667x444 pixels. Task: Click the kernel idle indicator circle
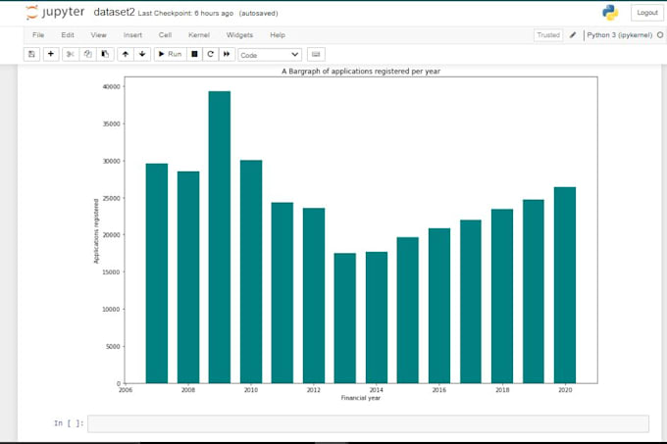point(660,35)
